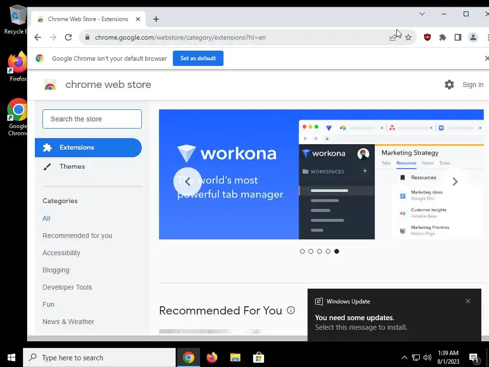The height and width of the screenshot is (367, 489).
Task: Open the Action Center notifications icon
Action: pyautogui.click(x=474, y=358)
